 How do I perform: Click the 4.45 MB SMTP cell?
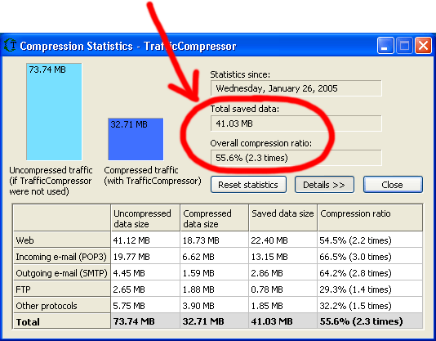pos(145,273)
